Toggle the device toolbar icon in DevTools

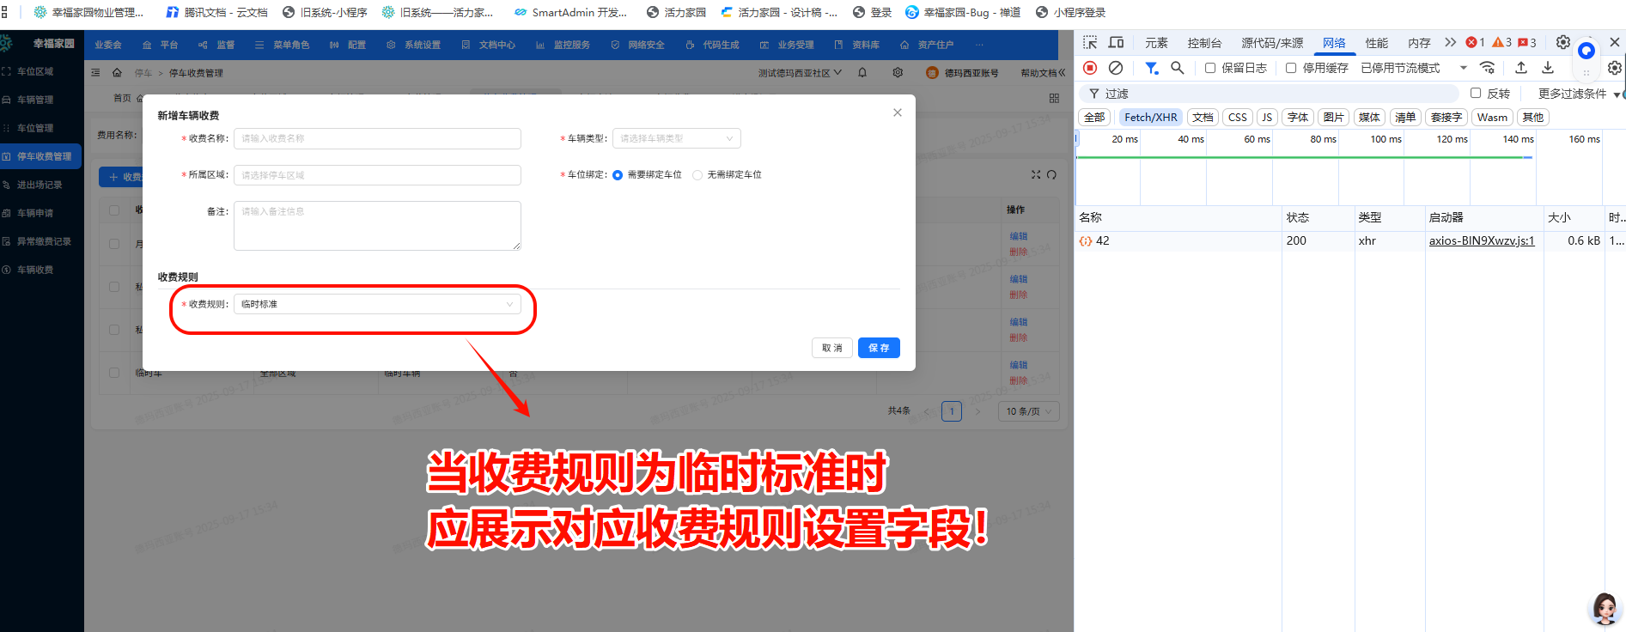pos(1116,42)
